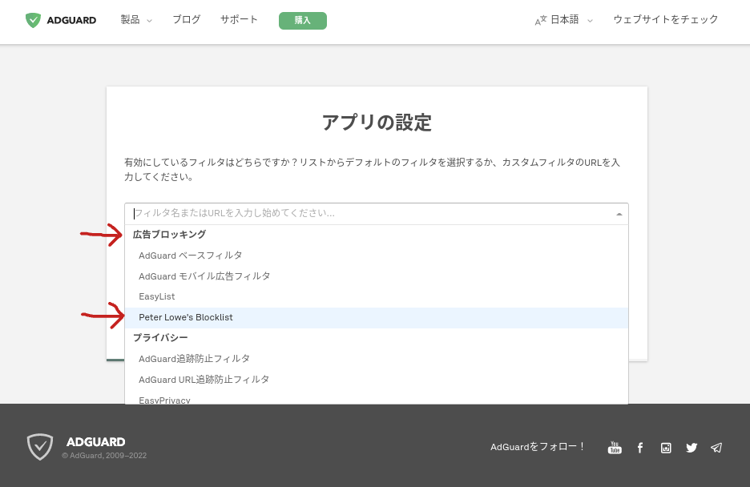Open the サポート support page

click(x=239, y=19)
